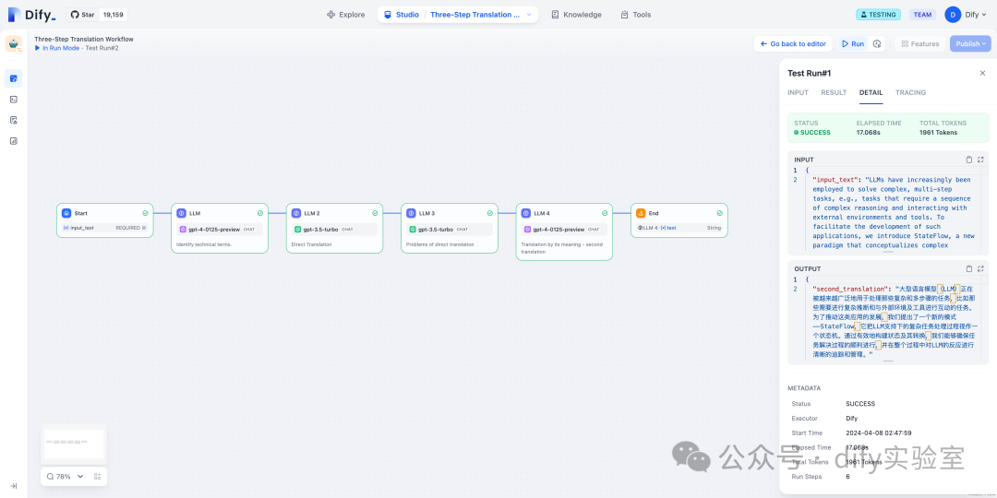Click the Start Time value 2024-04-08
This screenshot has width=997, height=498.
[x=879, y=433]
